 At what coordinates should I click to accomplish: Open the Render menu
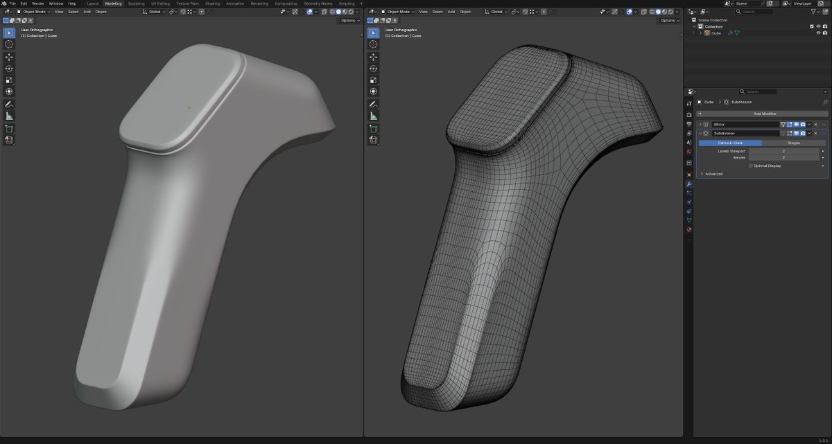coord(38,3)
